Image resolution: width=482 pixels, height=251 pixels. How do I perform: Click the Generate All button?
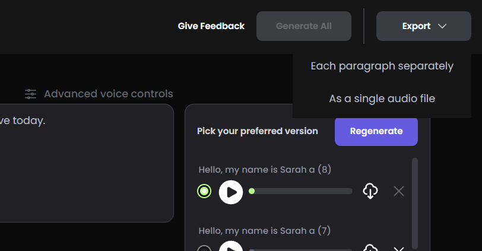[304, 26]
